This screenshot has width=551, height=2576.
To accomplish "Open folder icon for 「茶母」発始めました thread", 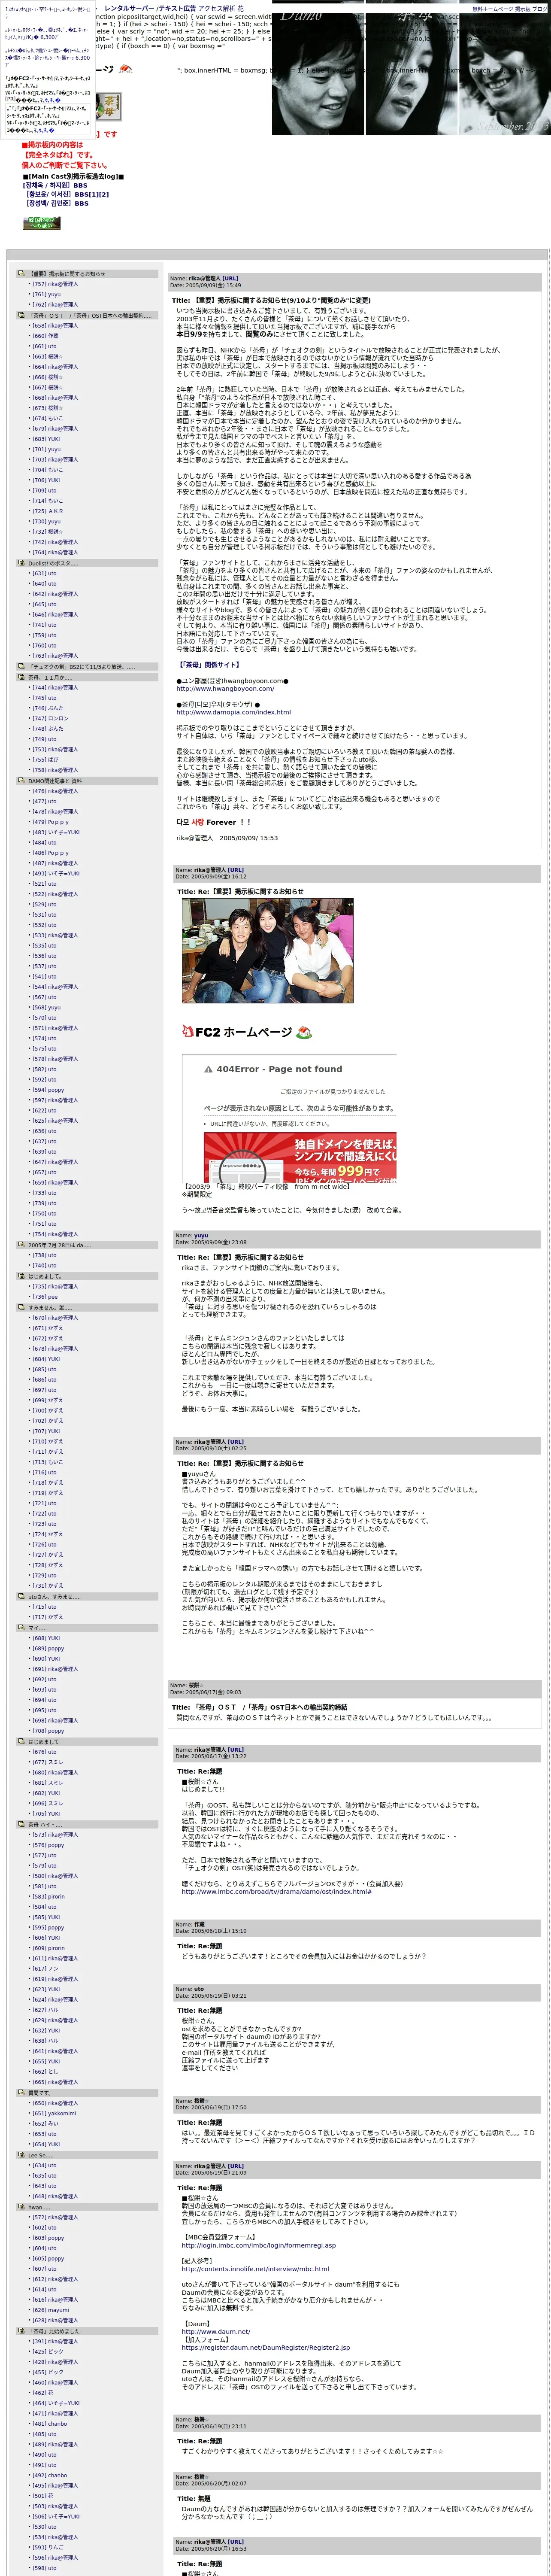I will (x=21, y=2330).
